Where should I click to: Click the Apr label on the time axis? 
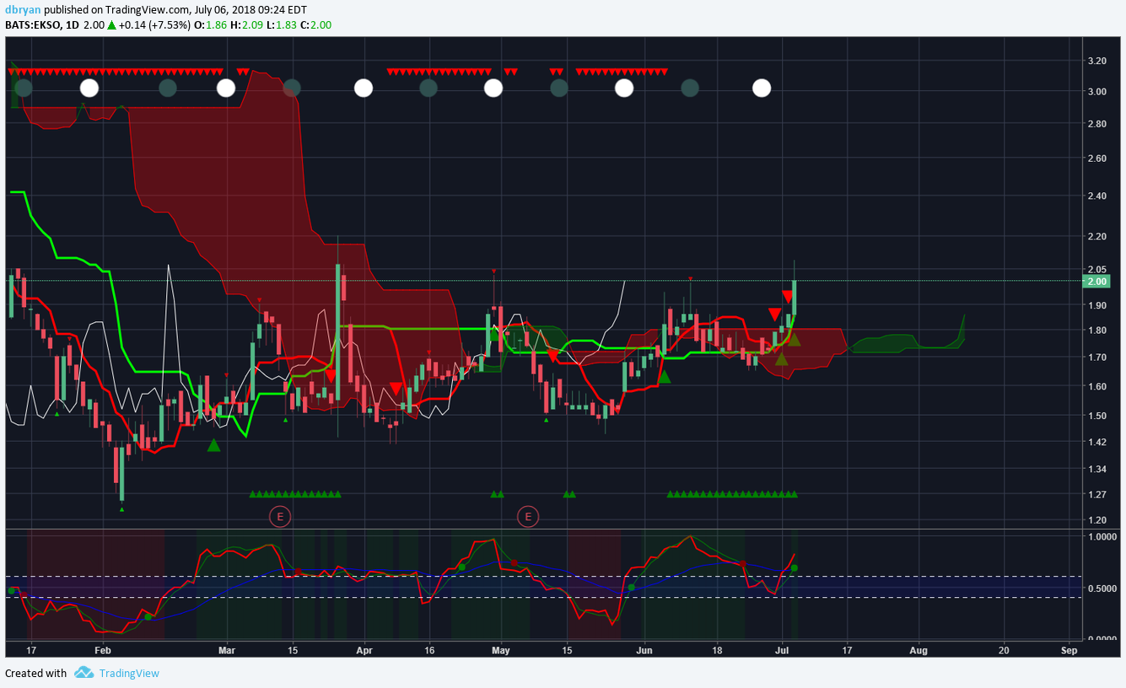tap(364, 651)
